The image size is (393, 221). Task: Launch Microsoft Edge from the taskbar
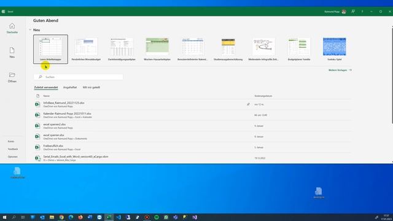coord(71,217)
